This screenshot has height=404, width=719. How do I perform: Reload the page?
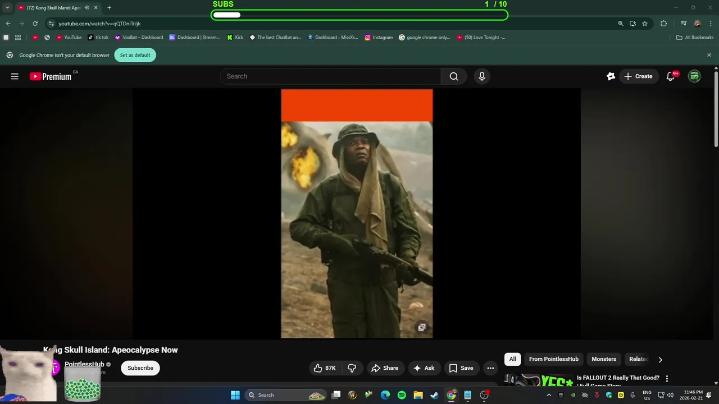[x=35, y=24]
